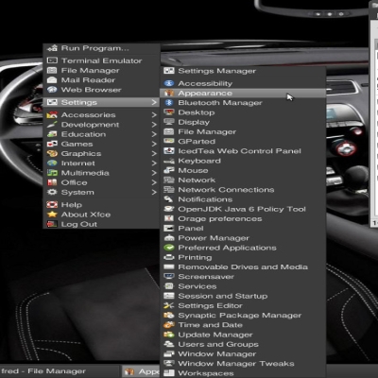Open File Manager settings in submenu
Image resolution: width=378 pixels, height=378 pixels.
[x=243, y=131]
